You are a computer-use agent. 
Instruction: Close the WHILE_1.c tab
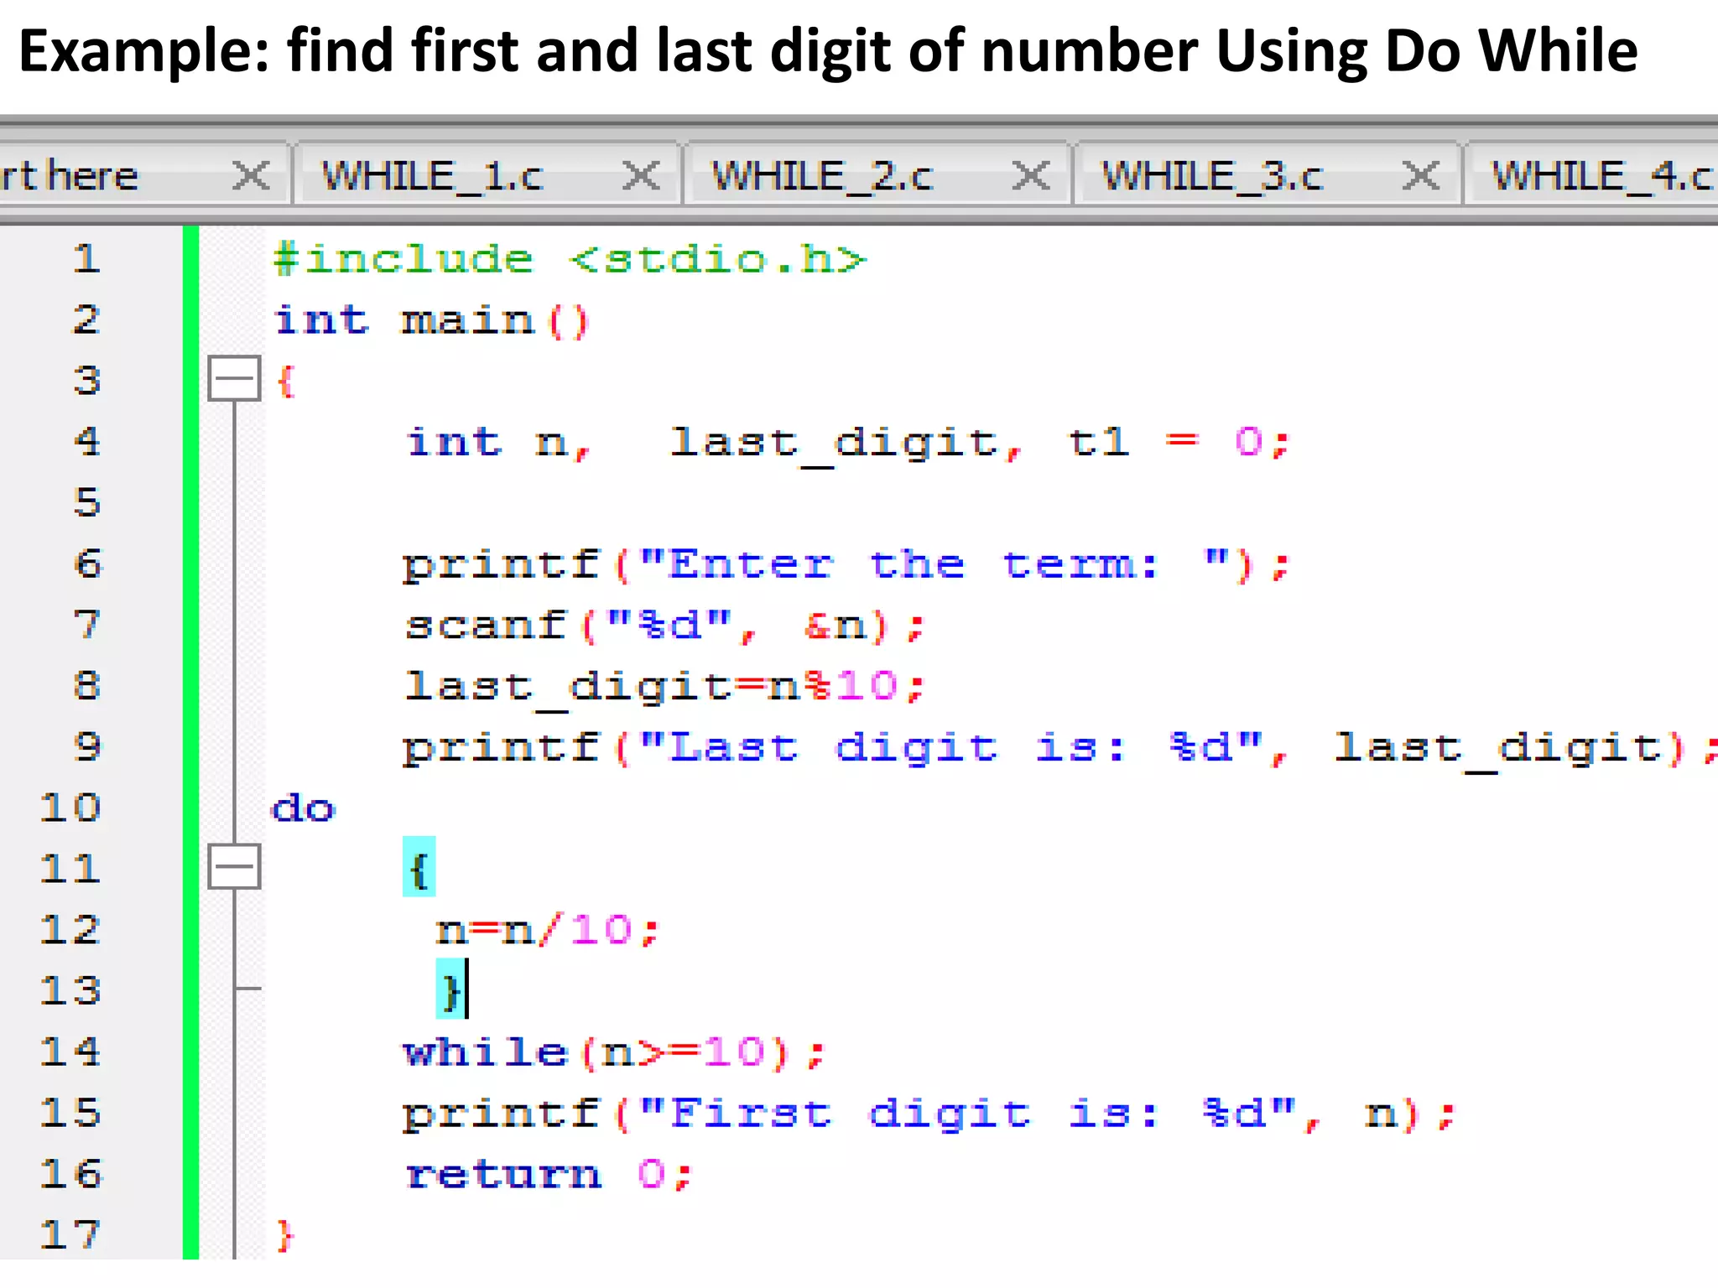641,176
